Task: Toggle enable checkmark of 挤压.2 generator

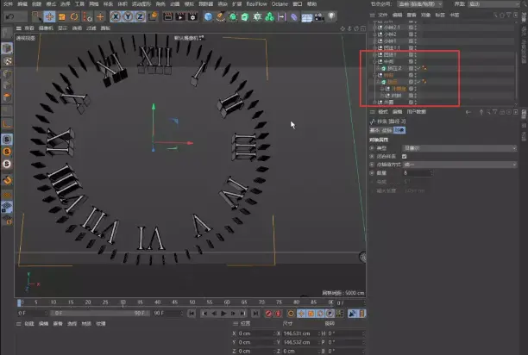Action: [x=418, y=68]
